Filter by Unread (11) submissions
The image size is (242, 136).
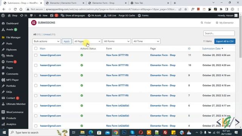click(x=49, y=34)
